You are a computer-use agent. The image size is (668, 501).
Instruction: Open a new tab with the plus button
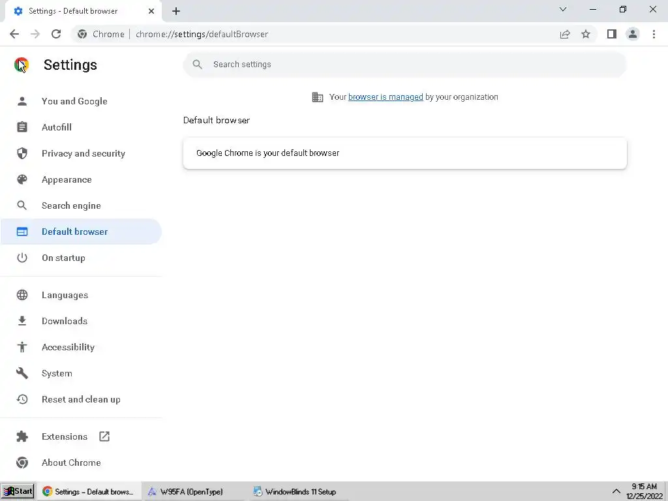pyautogui.click(x=176, y=11)
